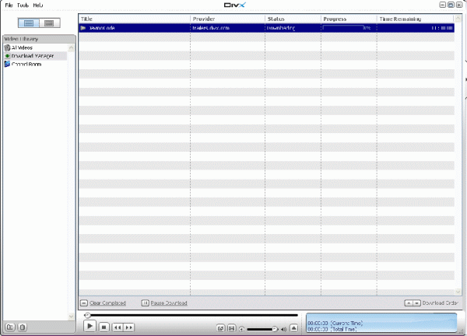Open the Help menu

click(38, 5)
